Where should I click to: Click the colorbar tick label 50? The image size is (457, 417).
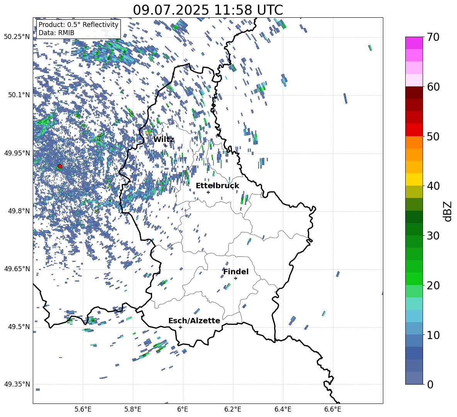pyautogui.click(x=433, y=136)
